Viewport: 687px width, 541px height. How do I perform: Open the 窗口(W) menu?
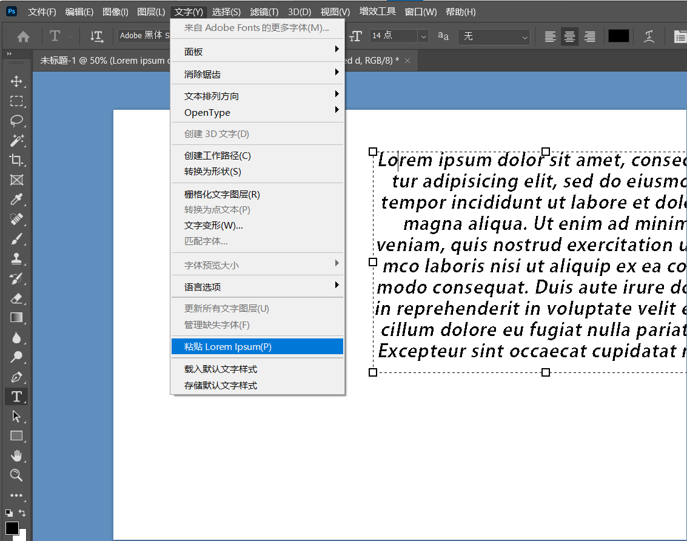(x=421, y=12)
